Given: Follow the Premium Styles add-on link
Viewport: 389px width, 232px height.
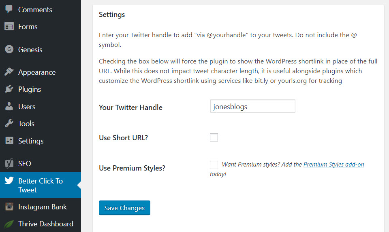Looking at the screenshot, I should pyautogui.click(x=333, y=165).
